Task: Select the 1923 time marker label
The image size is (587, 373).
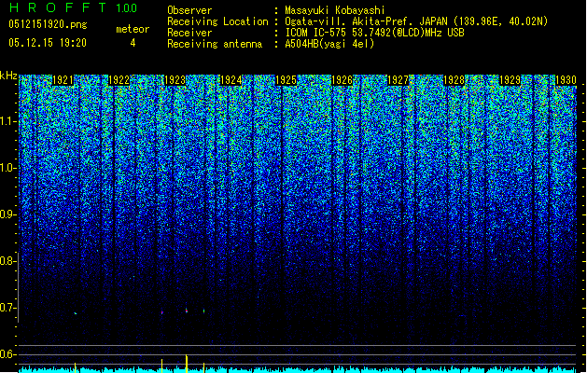Action: coord(175,80)
